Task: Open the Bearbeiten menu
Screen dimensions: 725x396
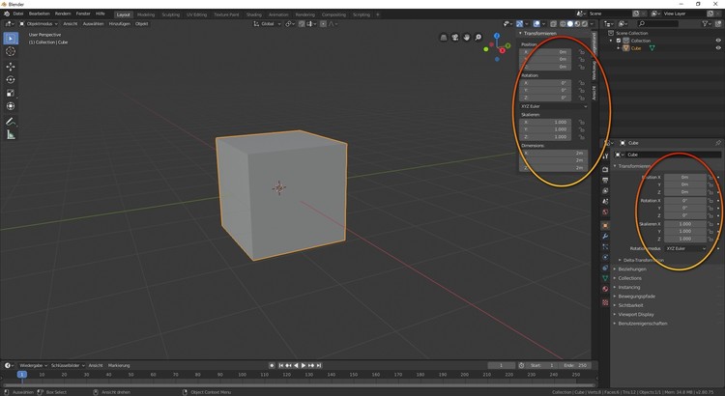Action: click(x=40, y=14)
